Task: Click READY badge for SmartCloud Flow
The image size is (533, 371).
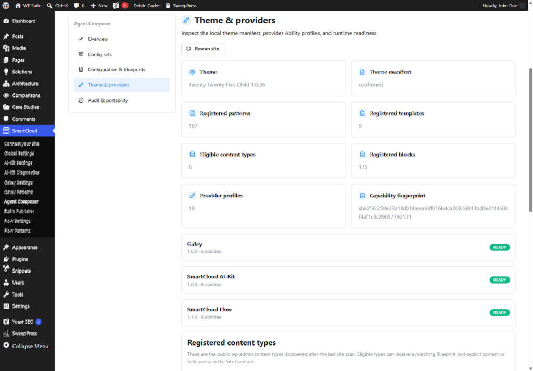Action: tap(500, 313)
